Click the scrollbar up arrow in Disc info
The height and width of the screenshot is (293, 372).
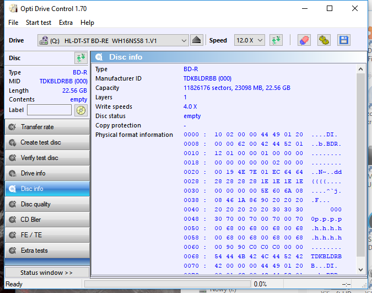(360, 69)
